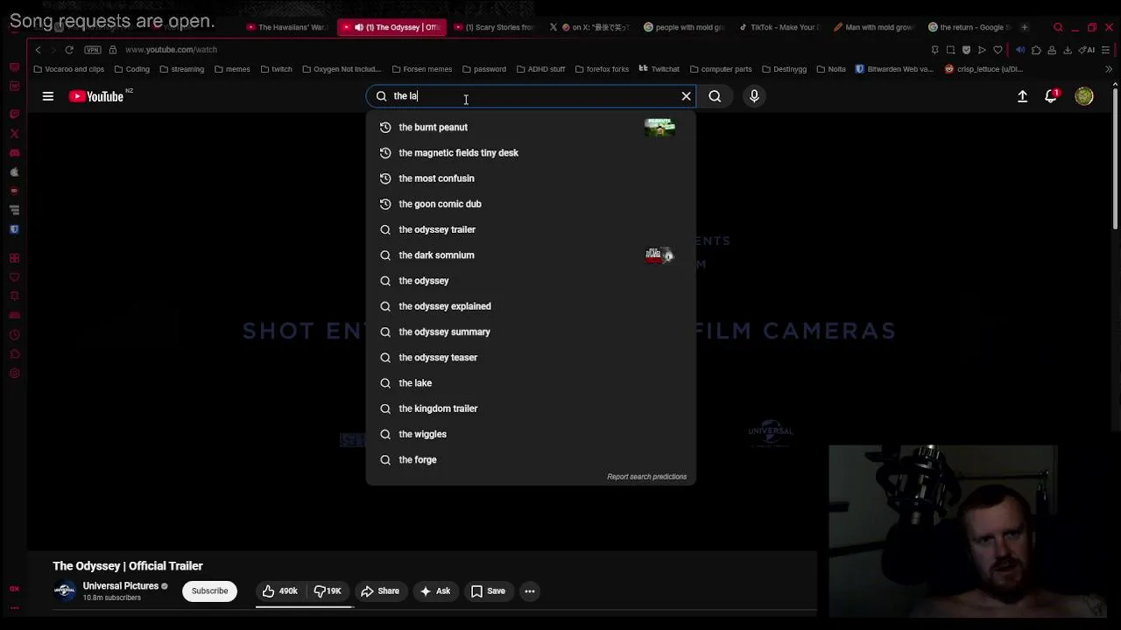Toggle the VPN badge in address bar

[x=93, y=50]
